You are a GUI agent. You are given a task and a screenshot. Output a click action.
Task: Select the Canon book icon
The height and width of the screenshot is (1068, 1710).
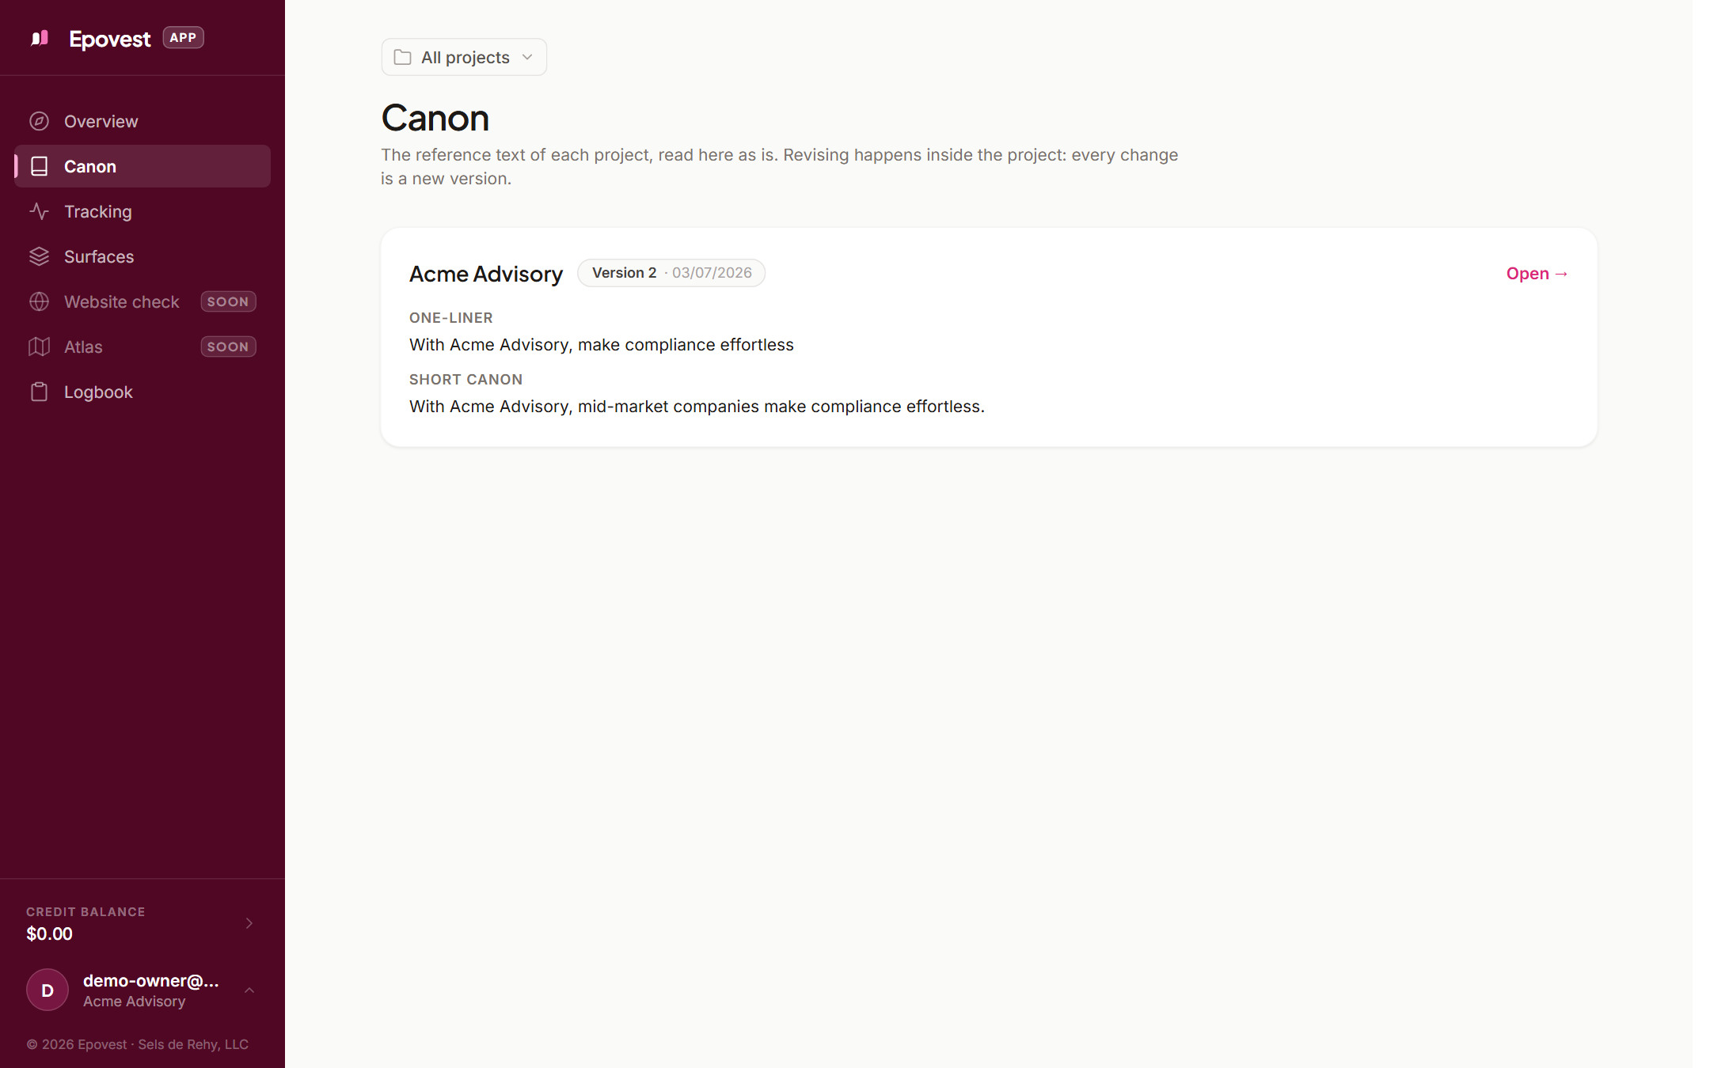point(40,166)
